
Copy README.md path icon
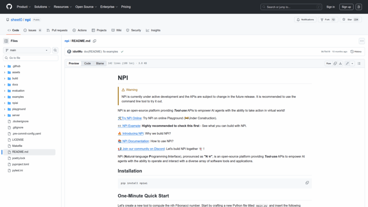(x=95, y=41)
